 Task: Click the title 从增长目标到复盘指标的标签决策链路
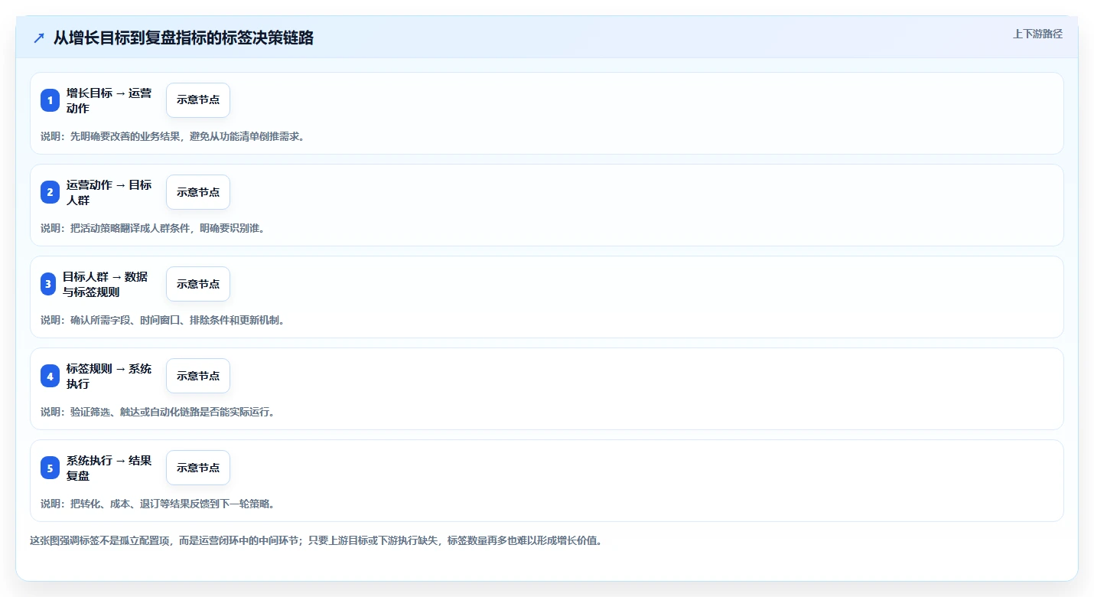pos(184,38)
